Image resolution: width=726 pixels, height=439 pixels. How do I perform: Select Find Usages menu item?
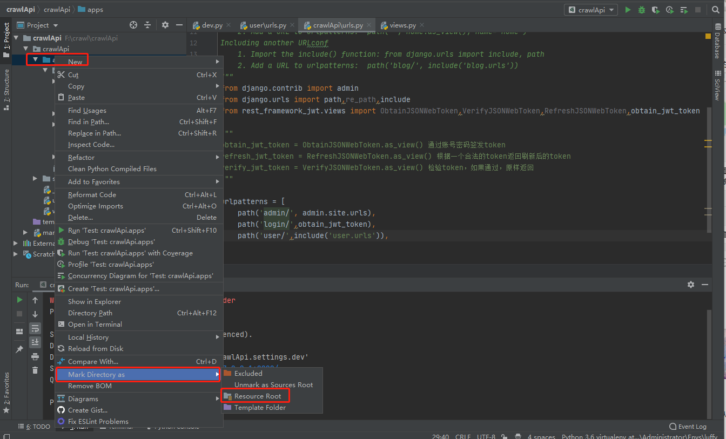click(139, 110)
